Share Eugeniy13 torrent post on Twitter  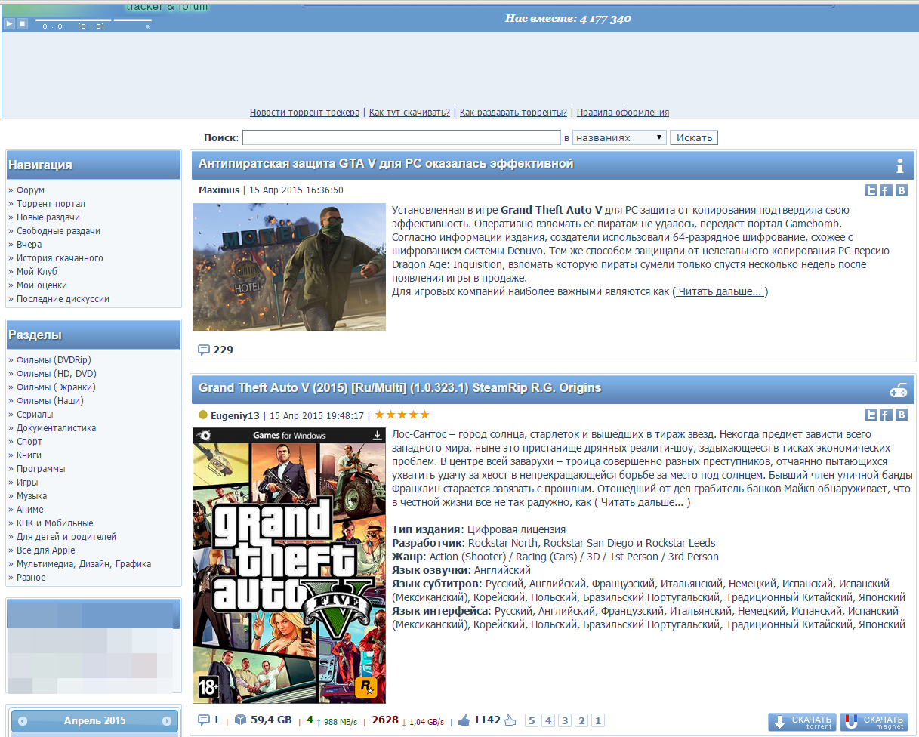coord(871,415)
